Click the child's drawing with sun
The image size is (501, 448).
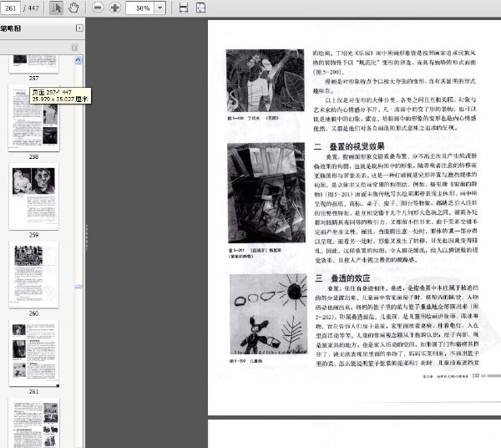[268, 314]
